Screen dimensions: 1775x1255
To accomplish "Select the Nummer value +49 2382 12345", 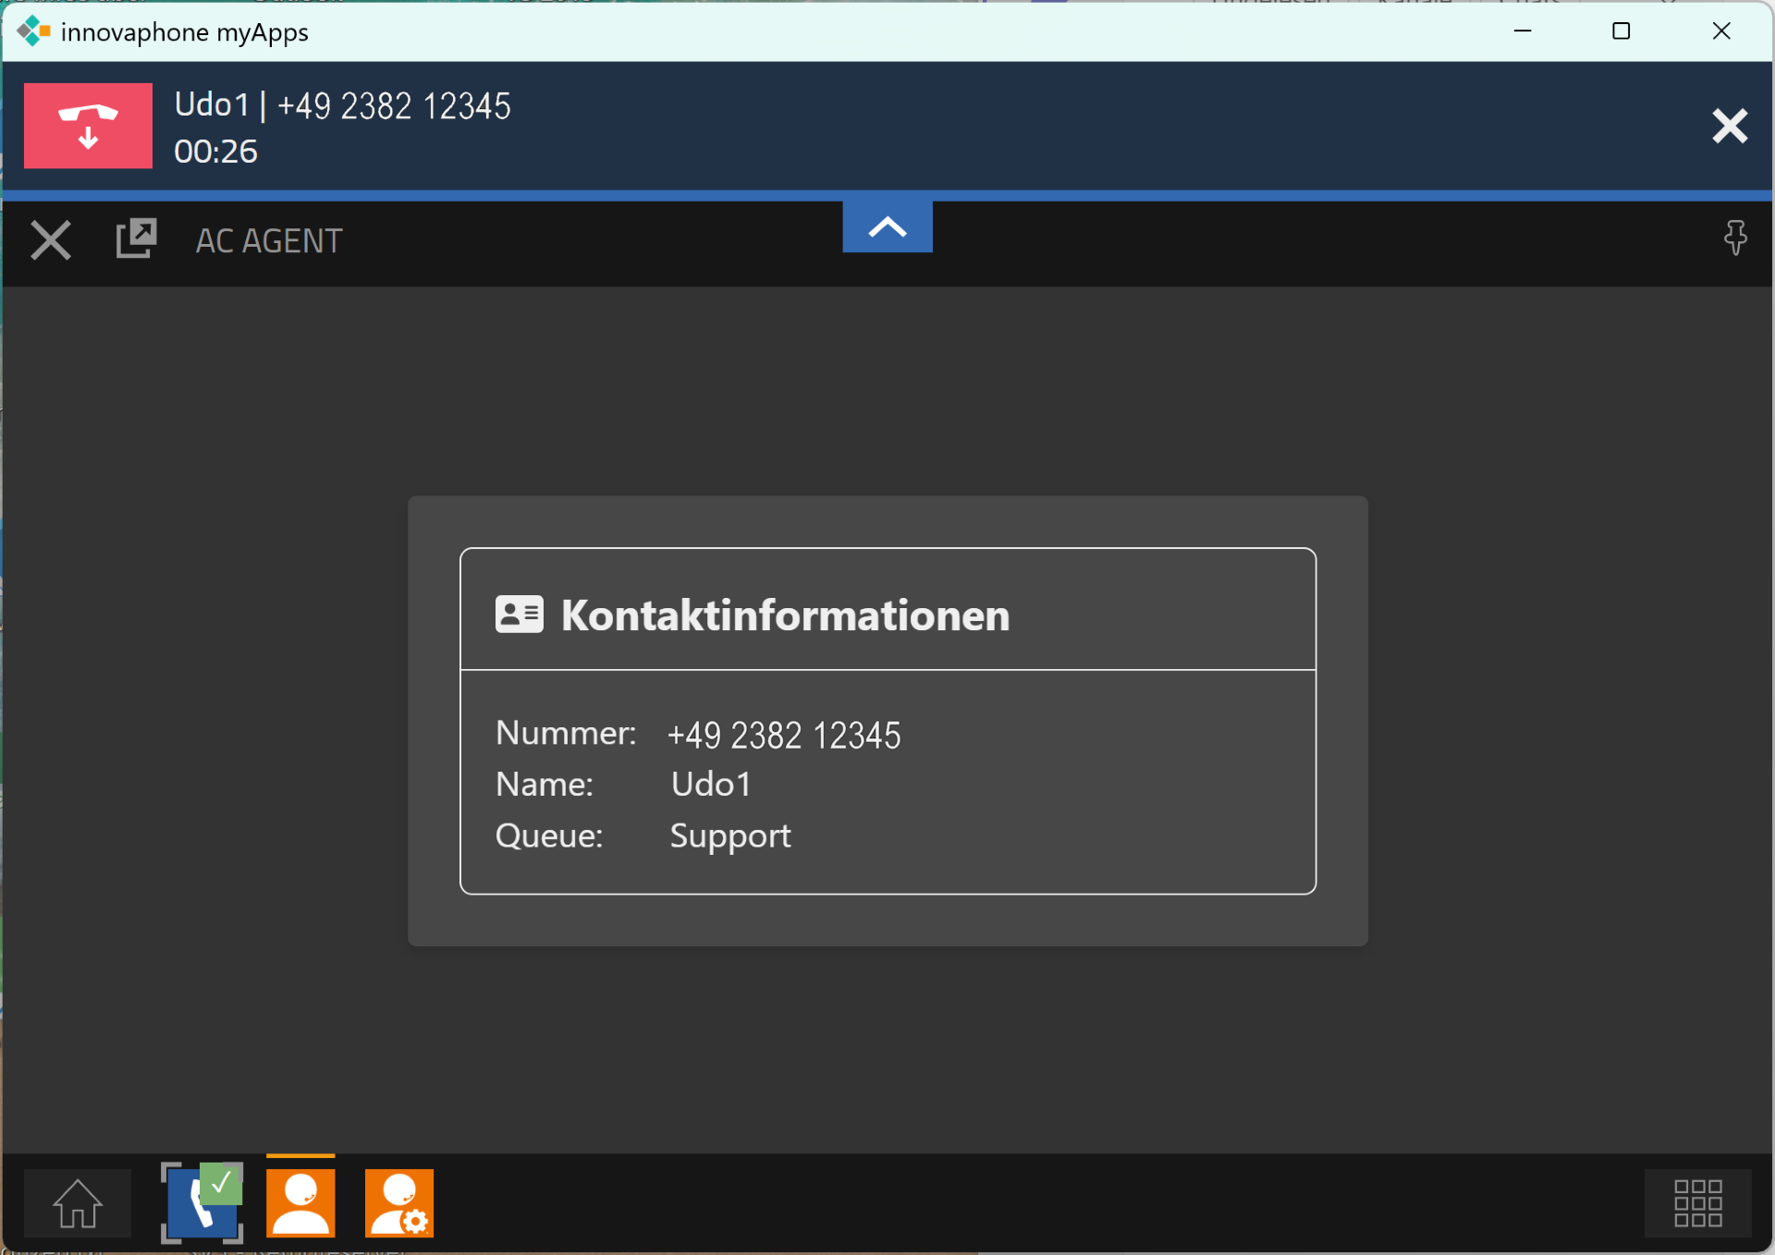I will tap(784, 736).
